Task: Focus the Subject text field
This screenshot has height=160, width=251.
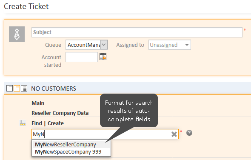Action: tap(137, 32)
